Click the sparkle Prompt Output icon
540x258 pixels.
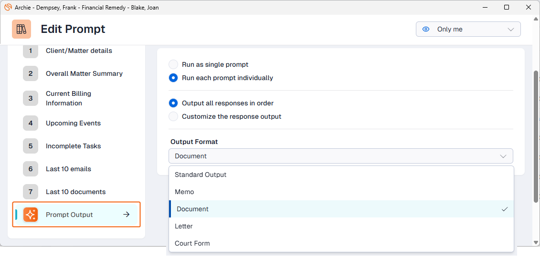click(31, 215)
